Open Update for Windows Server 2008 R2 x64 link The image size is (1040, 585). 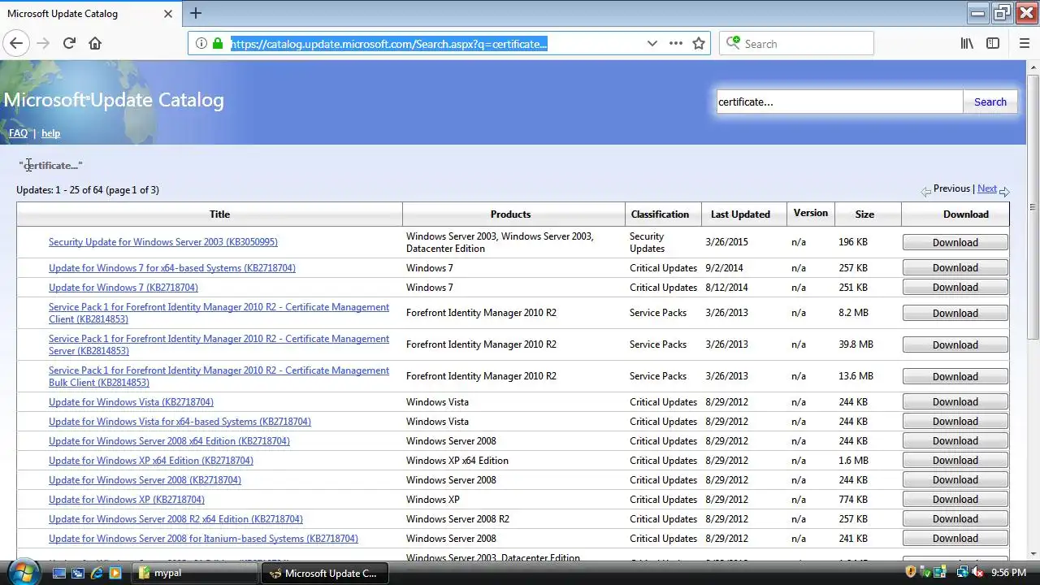pos(175,519)
